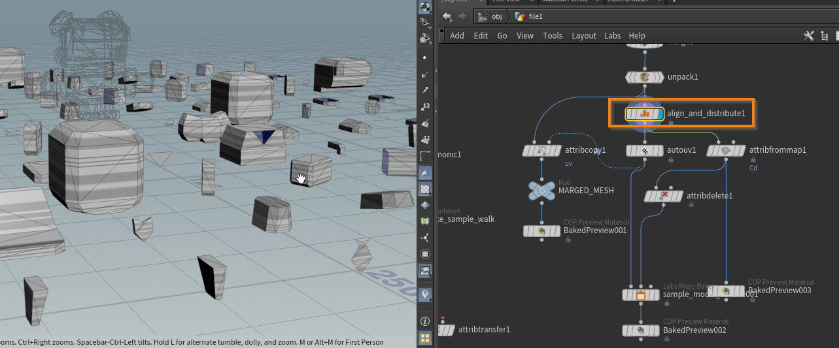
Task: Toggle display point trails icon
Action: tap(425, 90)
